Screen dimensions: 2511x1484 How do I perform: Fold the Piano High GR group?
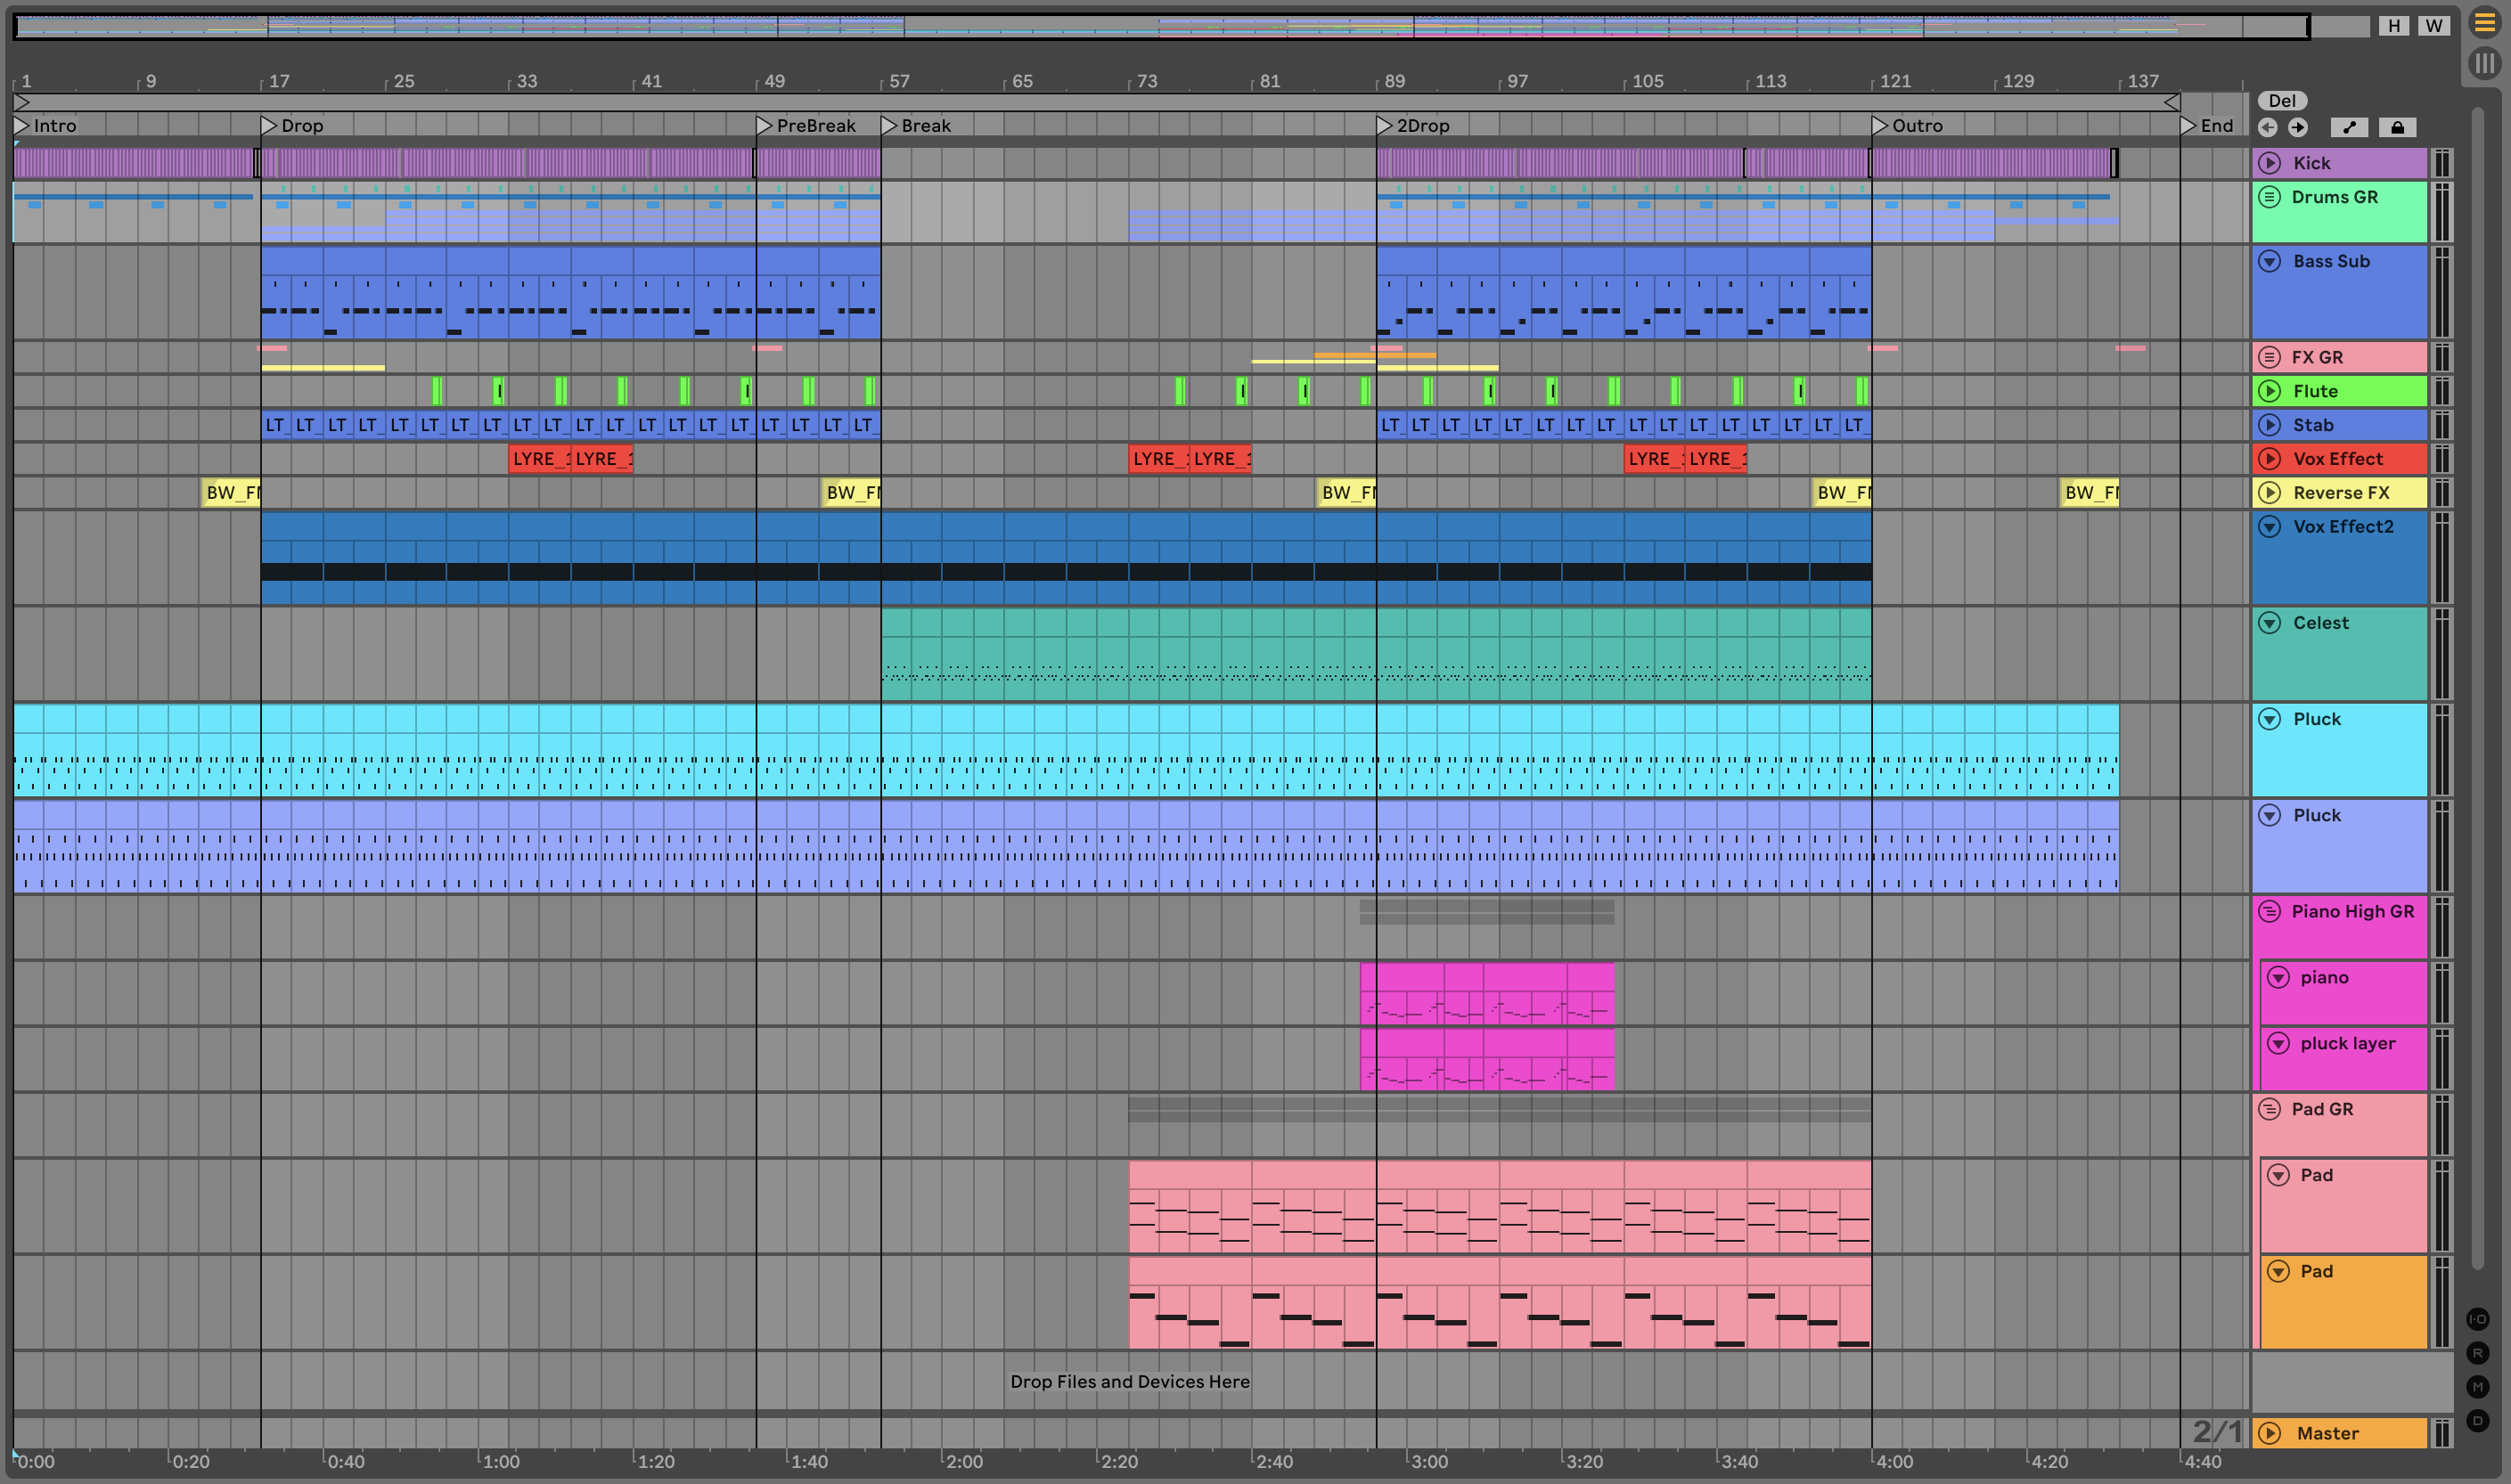tap(2269, 911)
